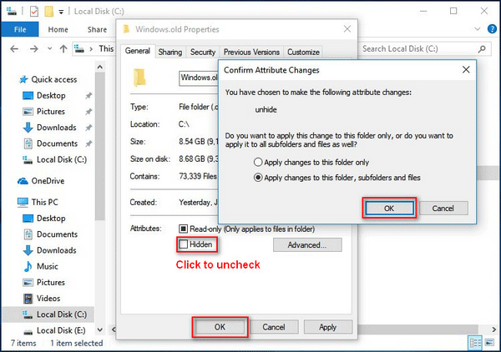Open the Advanced... attributes button
Image resolution: width=501 pixels, height=352 pixels.
pos(306,244)
